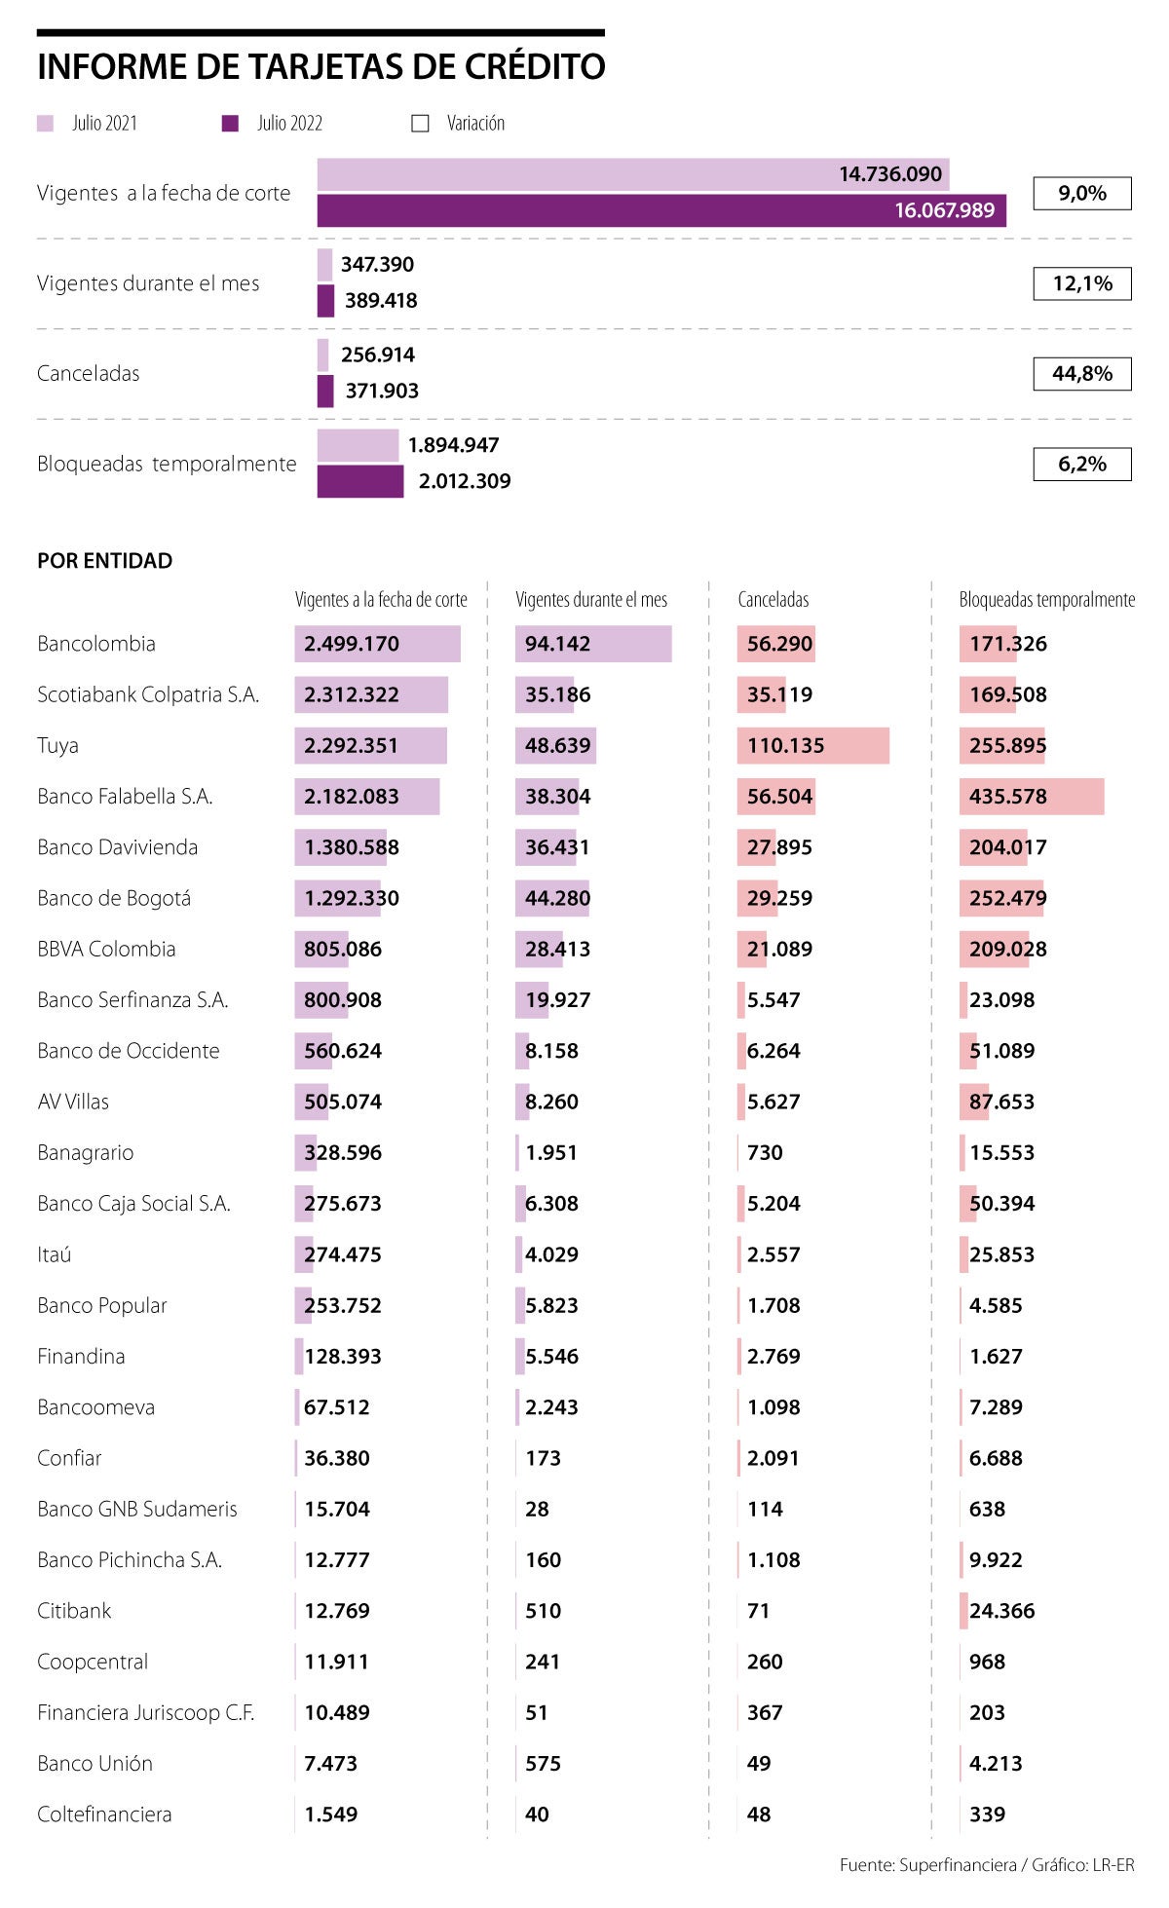Click the 12,1% variation box
This screenshot has width=1169, height=1908.
[1081, 283]
